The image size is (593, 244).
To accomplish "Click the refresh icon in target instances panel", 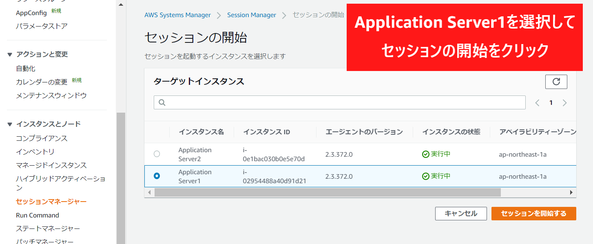I will [x=556, y=82].
